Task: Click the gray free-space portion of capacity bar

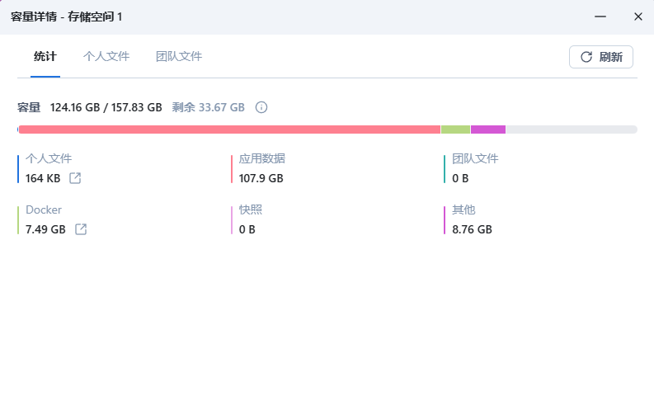Action: (x=571, y=129)
